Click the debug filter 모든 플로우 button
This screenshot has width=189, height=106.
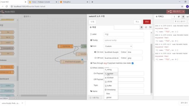pos(180,21)
